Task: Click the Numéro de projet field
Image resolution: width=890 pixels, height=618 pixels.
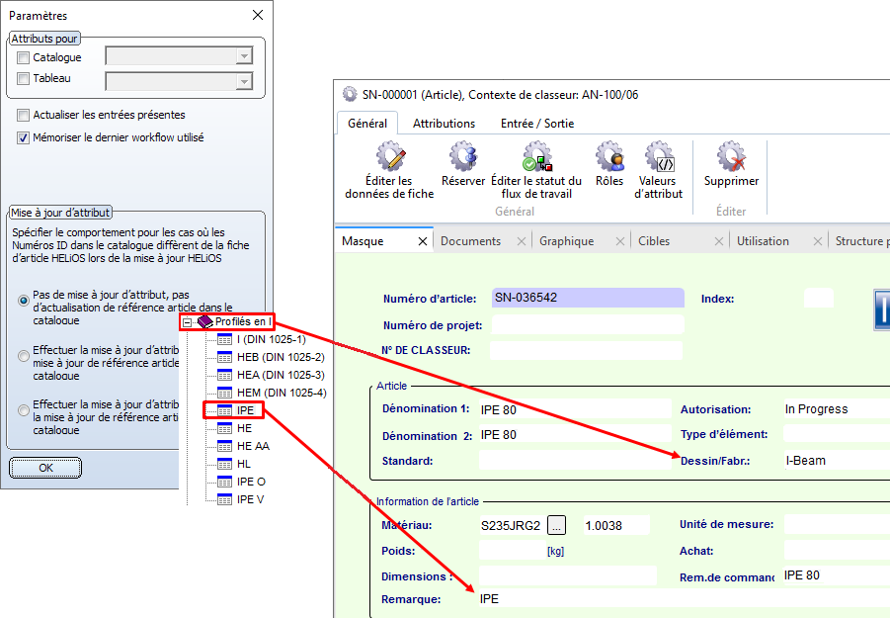Action: tap(588, 324)
